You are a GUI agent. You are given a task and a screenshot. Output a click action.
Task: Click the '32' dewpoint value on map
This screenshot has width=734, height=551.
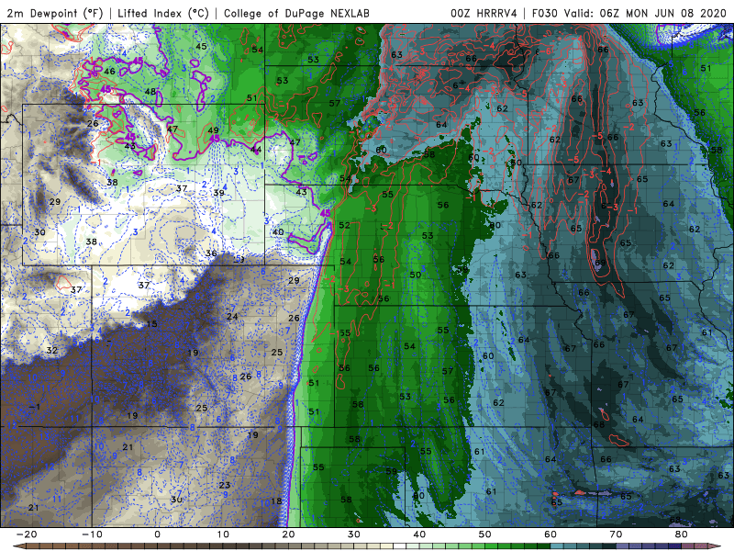[52, 350]
